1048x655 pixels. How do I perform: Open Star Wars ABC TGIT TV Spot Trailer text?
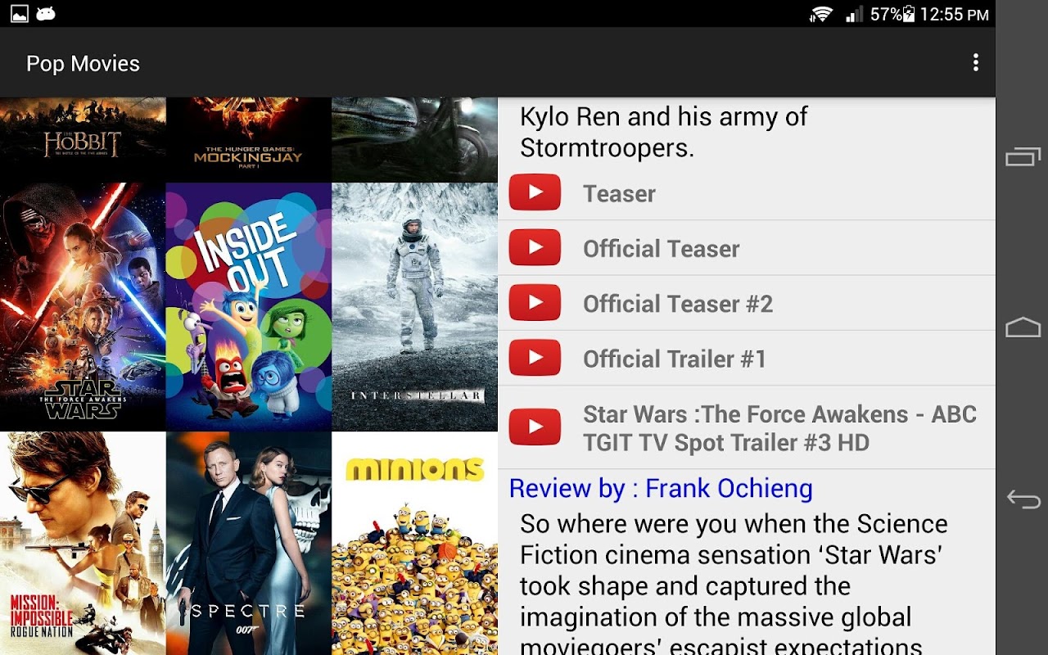click(779, 428)
